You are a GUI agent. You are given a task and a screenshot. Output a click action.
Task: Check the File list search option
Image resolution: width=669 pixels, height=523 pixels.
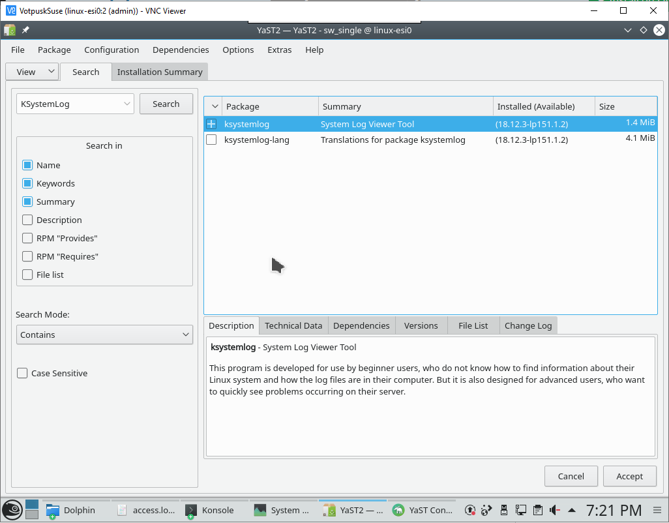point(27,275)
